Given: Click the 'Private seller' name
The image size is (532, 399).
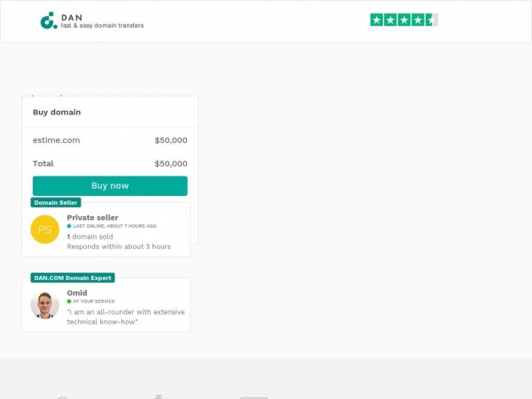Looking at the screenshot, I should tap(92, 217).
